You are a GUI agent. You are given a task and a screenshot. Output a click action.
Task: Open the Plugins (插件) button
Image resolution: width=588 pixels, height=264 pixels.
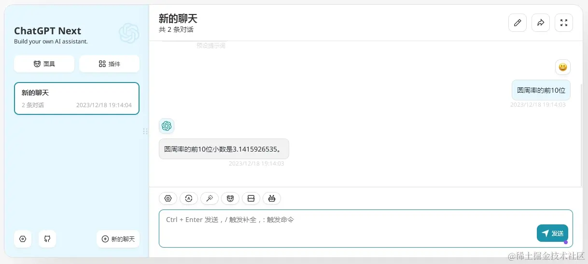pyautogui.click(x=109, y=64)
